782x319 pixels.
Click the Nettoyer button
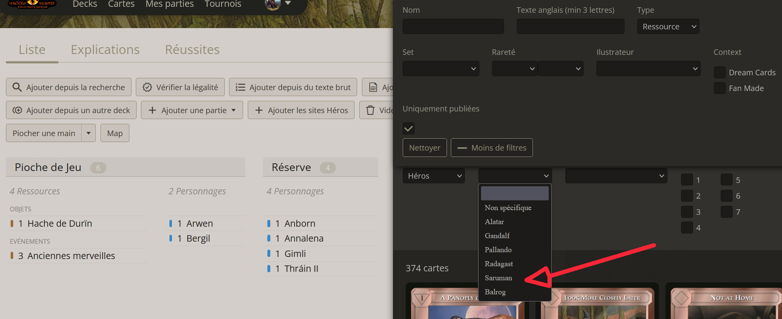pos(424,148)
